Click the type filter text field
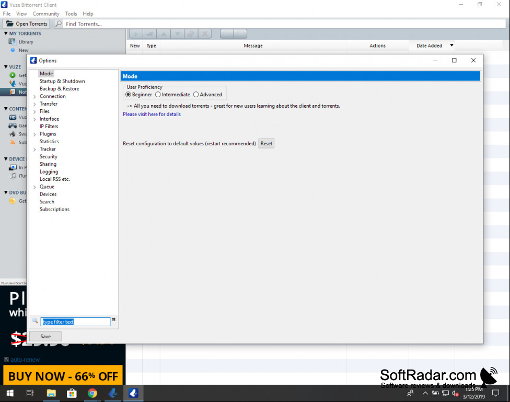Screen dimensions: 510x402 coord(75,321)
